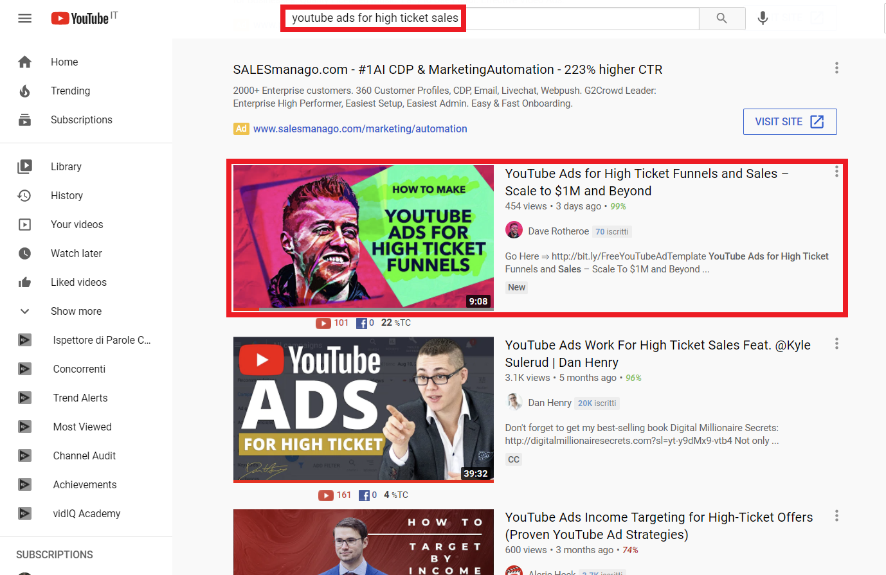The image size is (886, 575).
Task: Open options for Dan Henry video
Action: click(x=836, y=344)
